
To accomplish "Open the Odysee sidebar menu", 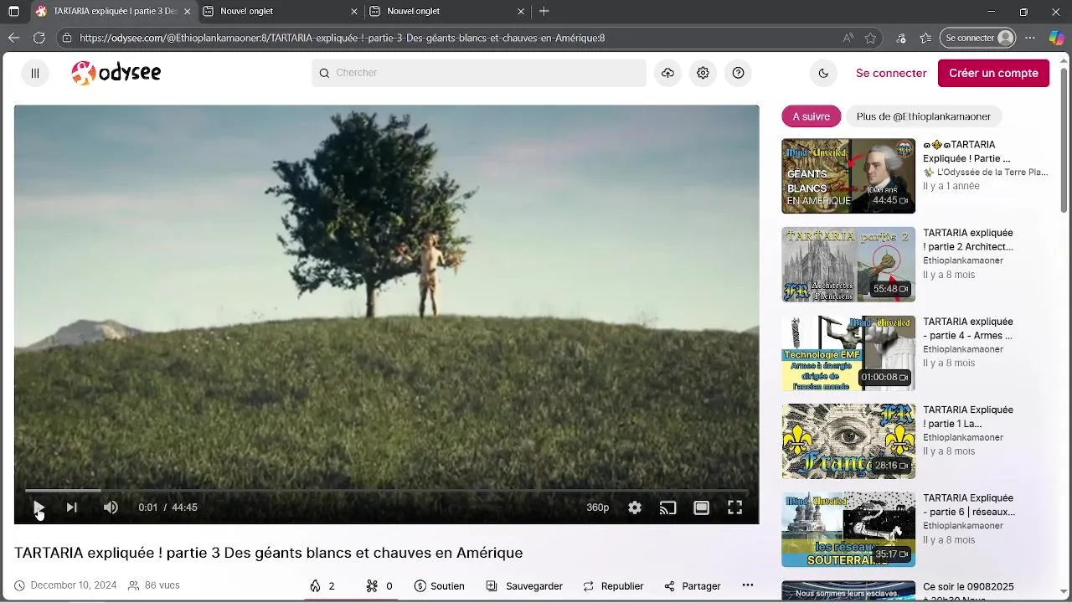I will (x=35, y=73).
